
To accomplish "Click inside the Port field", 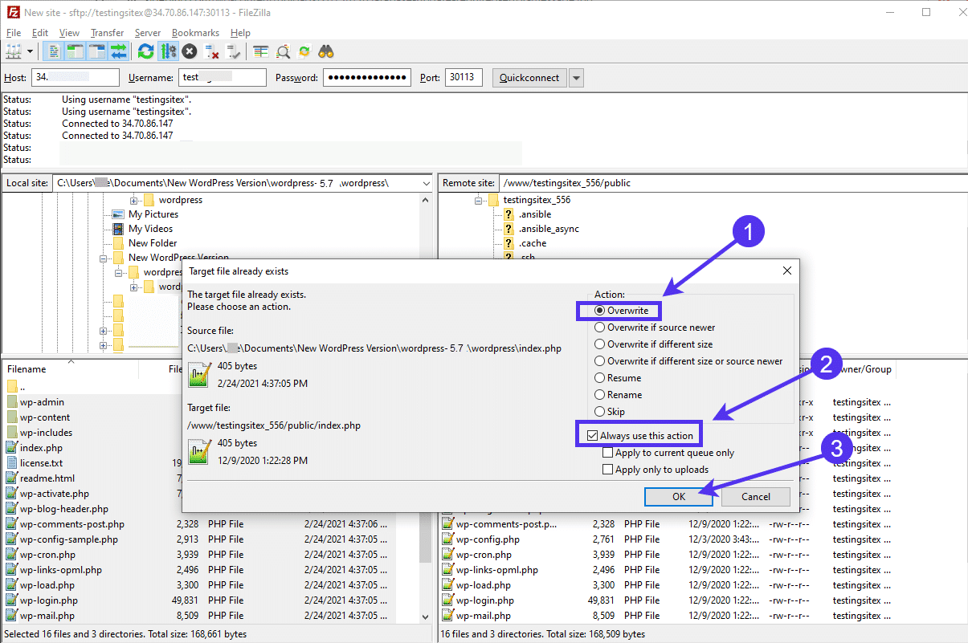I will (x=464, y=78).
